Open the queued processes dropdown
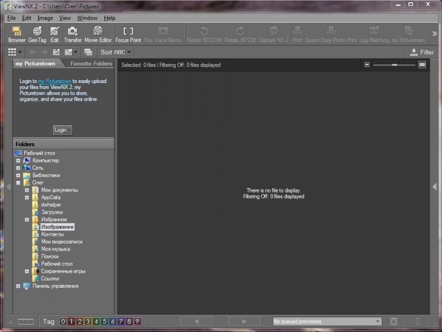The width and height of the screenshot is (442, 332). point(327,321)
